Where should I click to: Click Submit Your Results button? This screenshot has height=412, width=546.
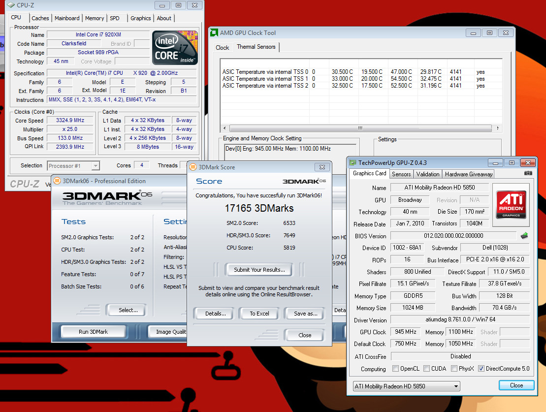[x=259, y=270]
